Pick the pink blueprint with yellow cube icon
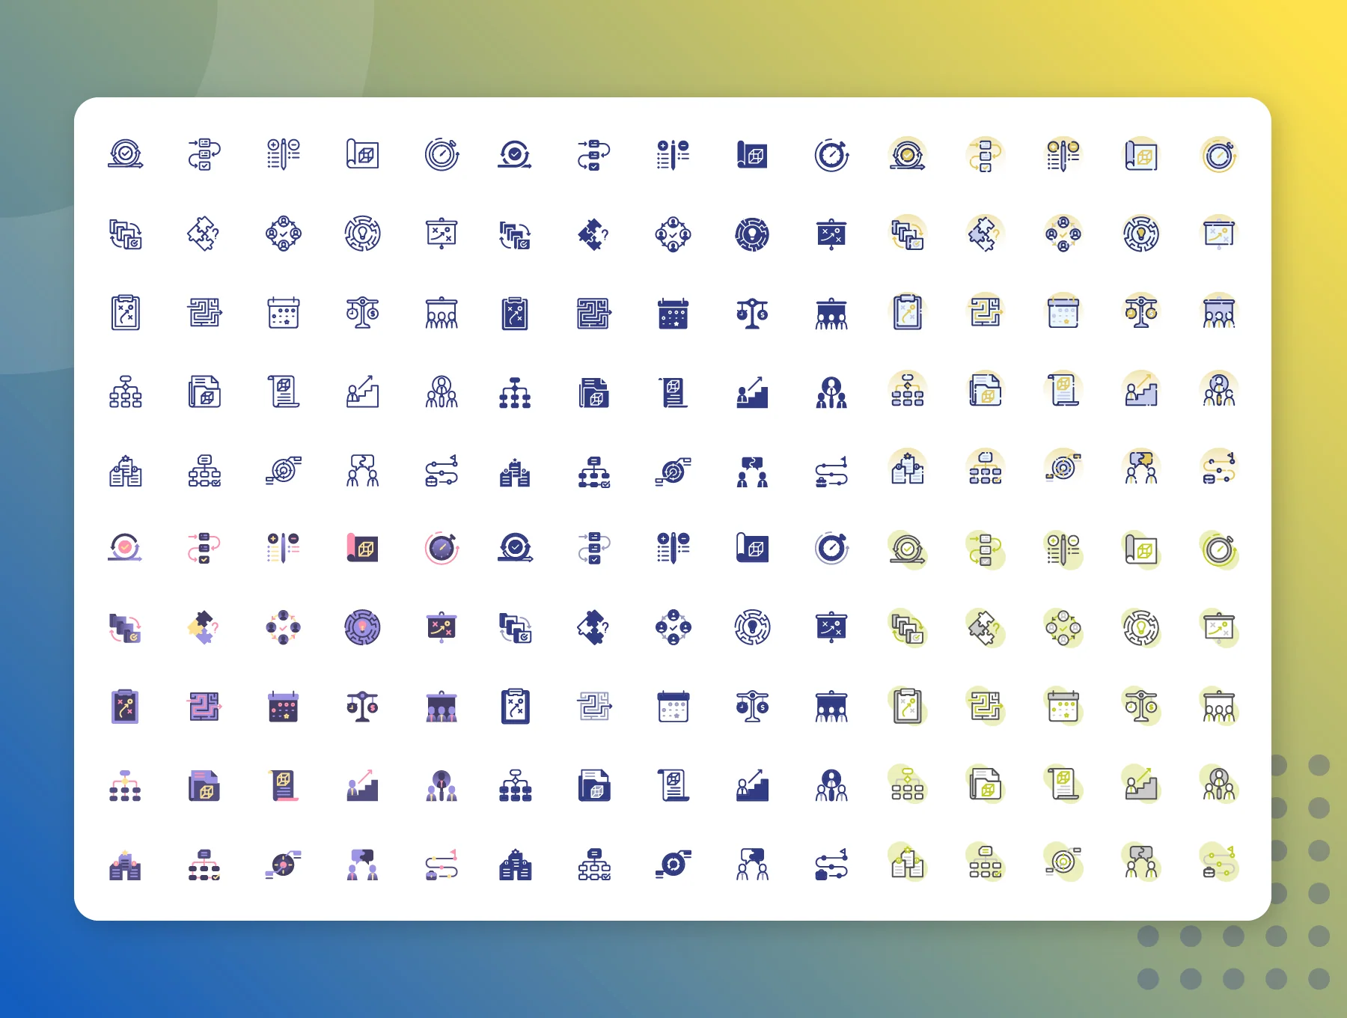Viewport: 1347px width, 1018px height. click(362, 548)
